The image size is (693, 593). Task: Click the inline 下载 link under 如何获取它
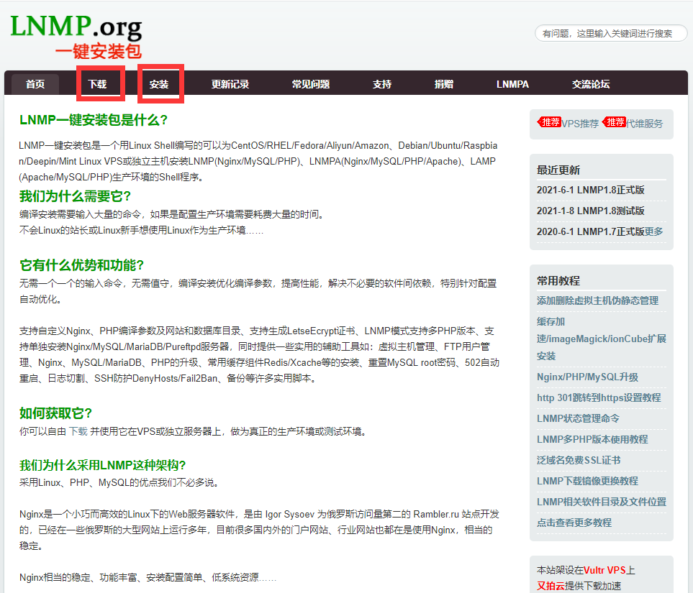click(x=78, y=431)
